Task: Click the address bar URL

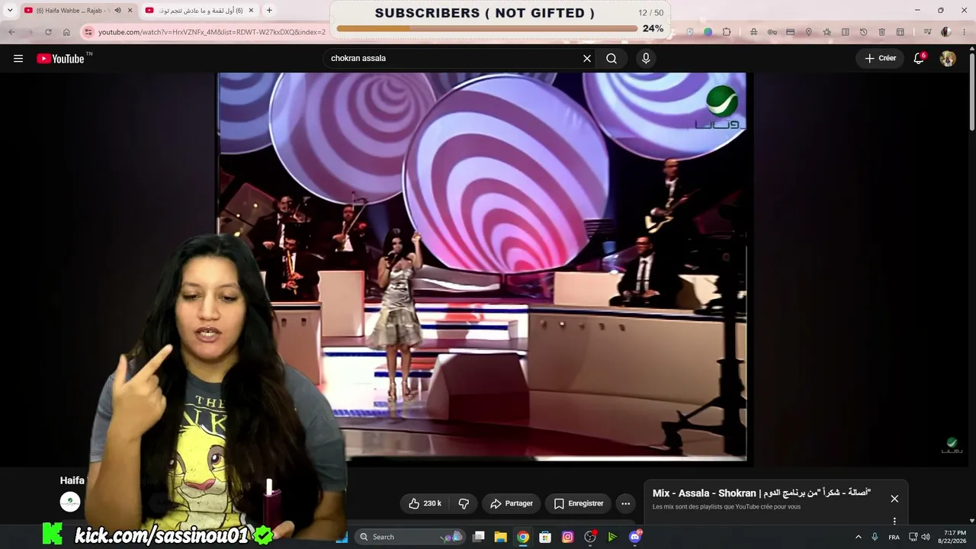Action: (x=212, y=32)
